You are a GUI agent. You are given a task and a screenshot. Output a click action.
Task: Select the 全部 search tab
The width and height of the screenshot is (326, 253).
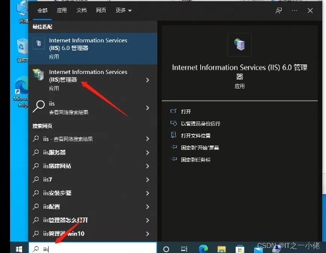coord(42,10)
